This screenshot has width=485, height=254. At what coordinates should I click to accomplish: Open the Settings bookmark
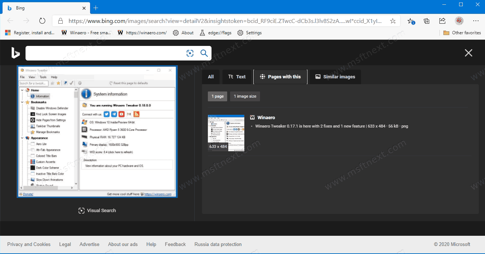click(x=249, y=33)
